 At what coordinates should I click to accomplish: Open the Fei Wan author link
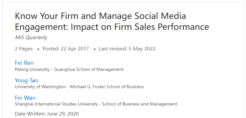[25, 98]
